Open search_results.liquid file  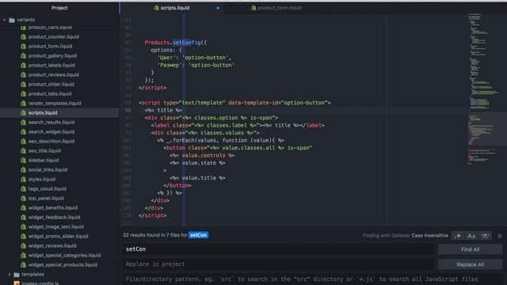point(51,122)
